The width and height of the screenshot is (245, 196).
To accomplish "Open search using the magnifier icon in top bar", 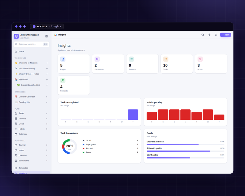I will coord(203,35).
